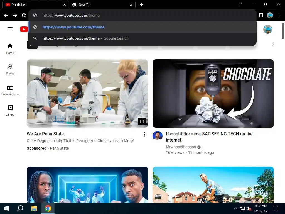Select the Google Search suggestion for the URL

tap(142, 38)
